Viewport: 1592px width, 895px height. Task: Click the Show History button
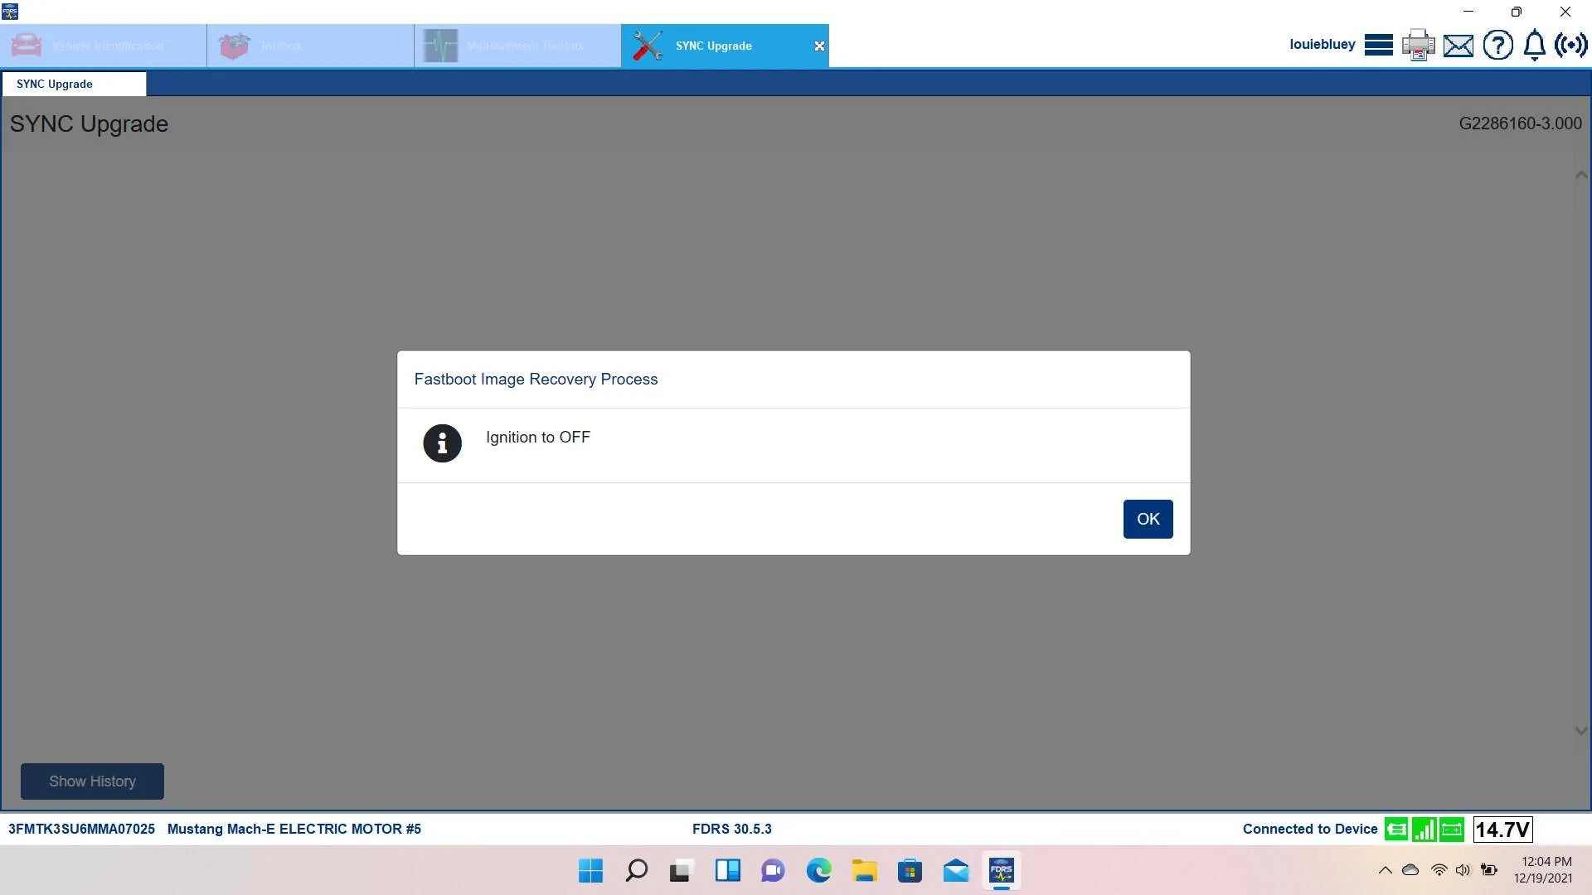point(92,781)
